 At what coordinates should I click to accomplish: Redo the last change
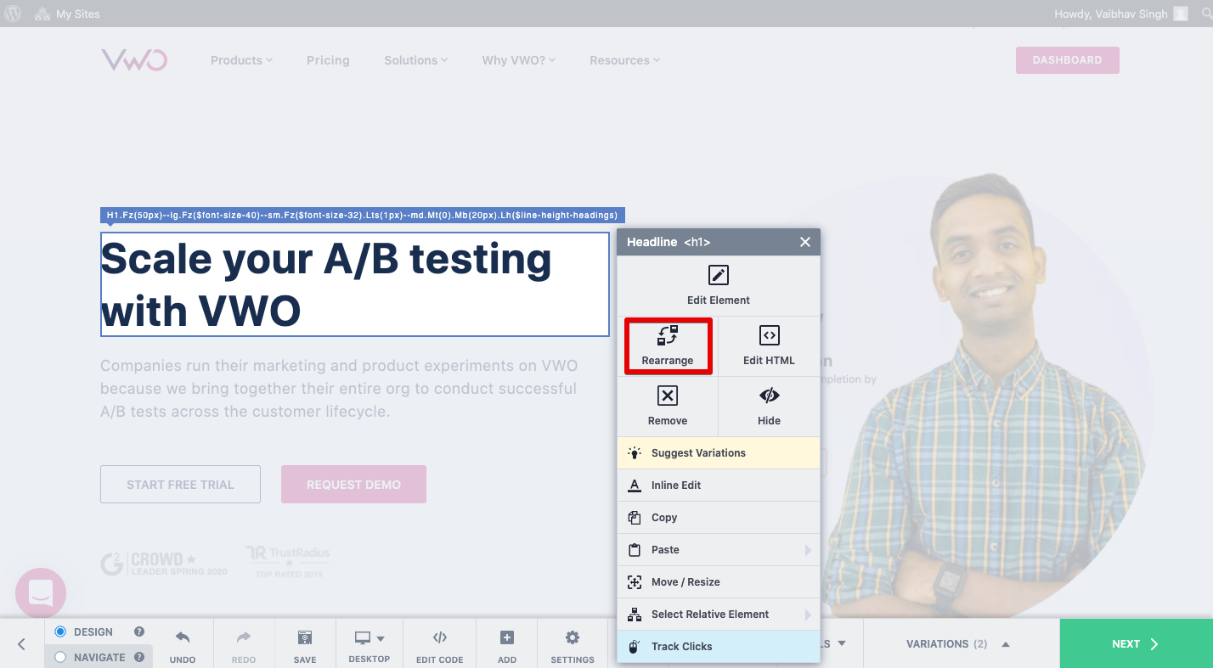[x=244, y=645]
